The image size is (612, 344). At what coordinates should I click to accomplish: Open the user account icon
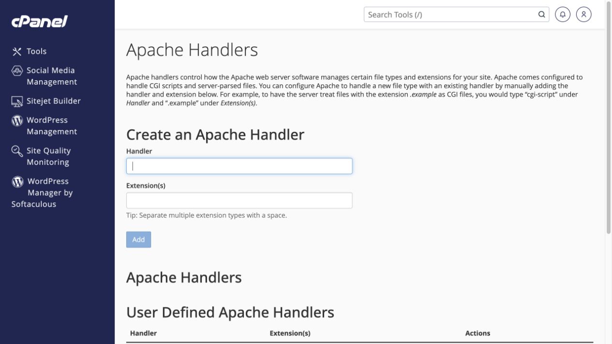coord(584,14)
